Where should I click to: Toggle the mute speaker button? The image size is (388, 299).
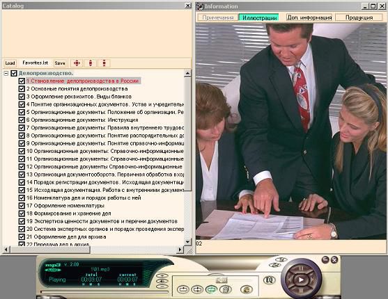pos(162,281)
